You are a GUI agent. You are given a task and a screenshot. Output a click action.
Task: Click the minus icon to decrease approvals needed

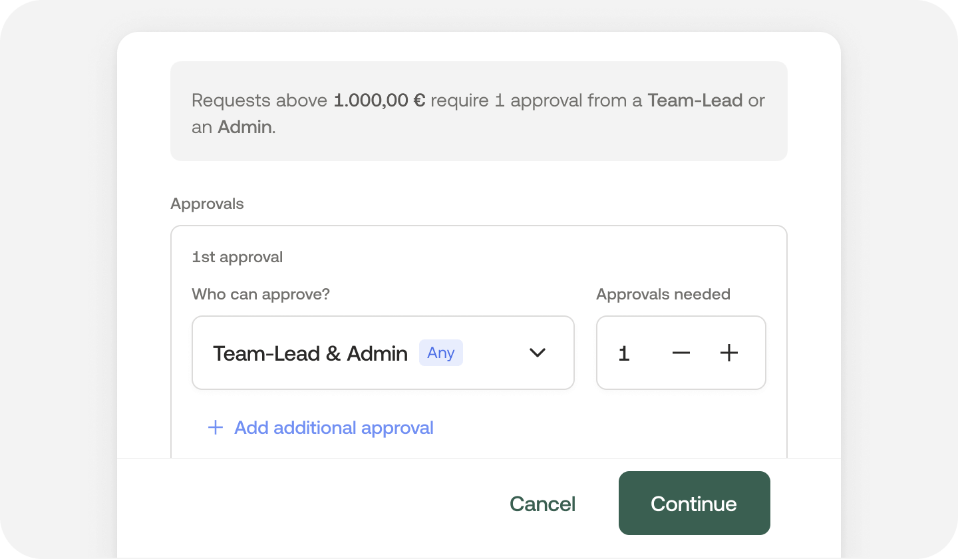click(681, 353)
